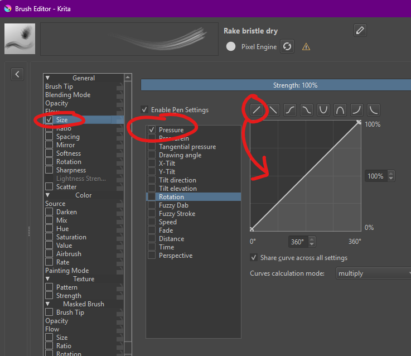Screen dimensions: 411x356
Task: Enable the Scatter option checkbox
Action: point(49,187)
